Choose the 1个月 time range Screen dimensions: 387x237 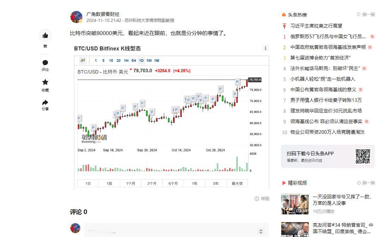tap(131, 184)
